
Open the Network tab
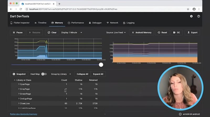[112, 23]
